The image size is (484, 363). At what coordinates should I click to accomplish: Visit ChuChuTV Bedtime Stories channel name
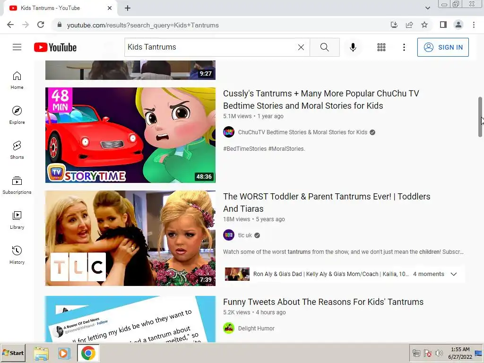pyautogui.click(x=302, y=132)
